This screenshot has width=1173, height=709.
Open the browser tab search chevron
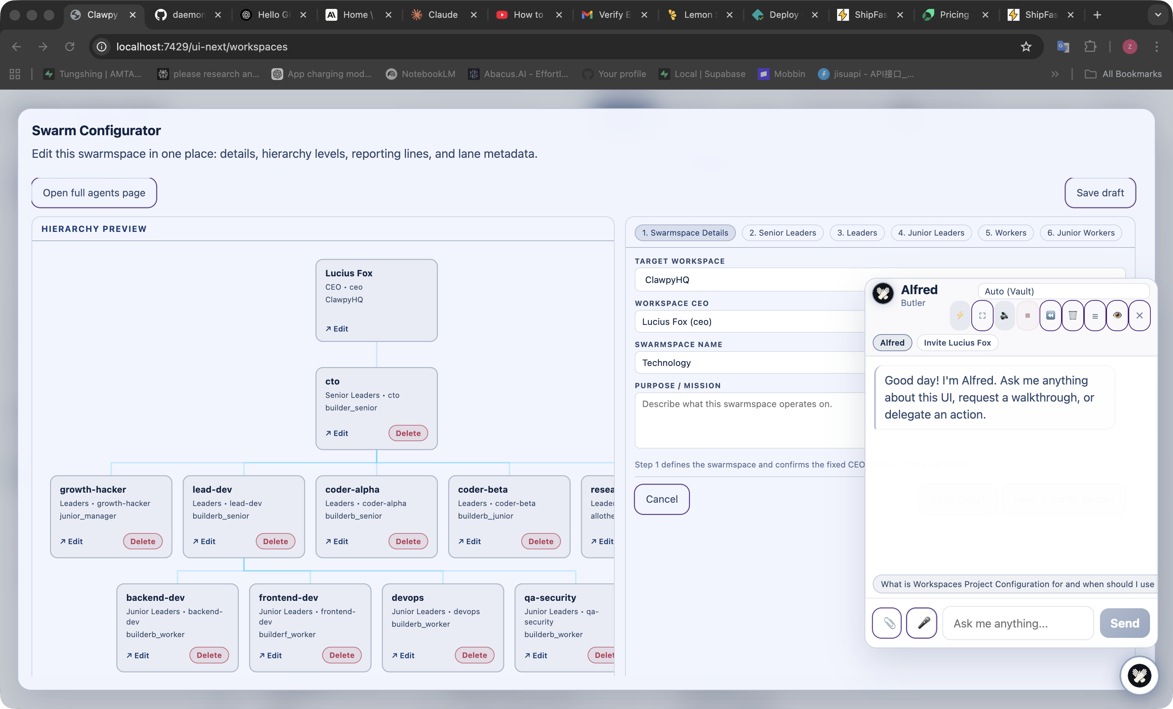coord(1158,15)
